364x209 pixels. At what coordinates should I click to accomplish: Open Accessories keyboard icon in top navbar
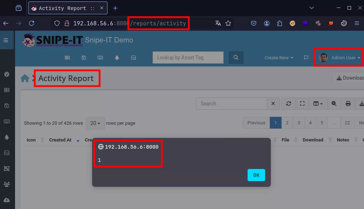point(100,58)
